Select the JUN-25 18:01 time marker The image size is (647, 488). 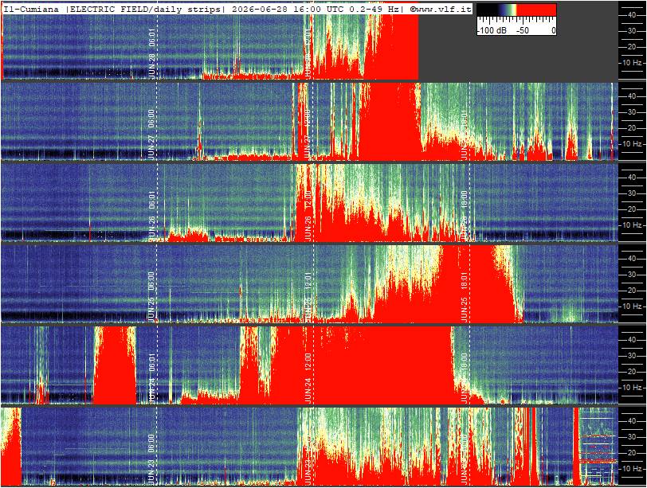(x=465, y=297)
